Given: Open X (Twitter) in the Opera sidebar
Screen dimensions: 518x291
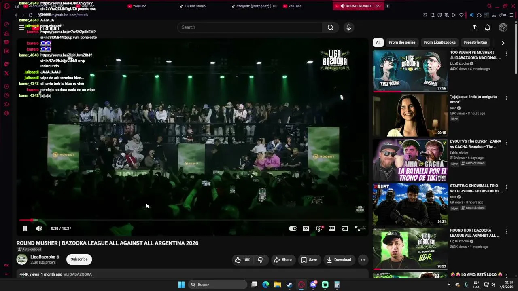Looking at the screenshot, I should tap(6, 73).
